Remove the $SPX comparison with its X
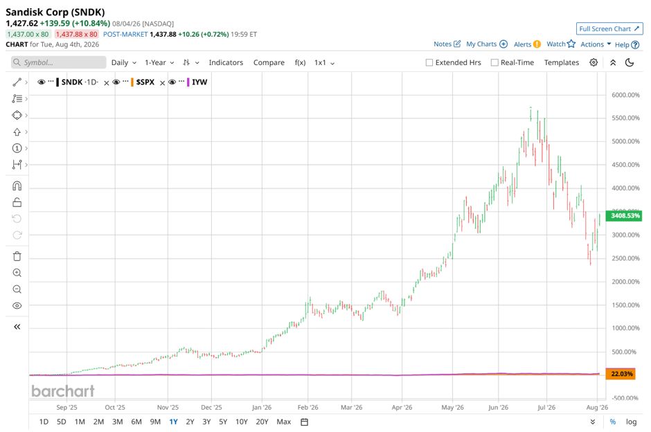 coord(162,83)
